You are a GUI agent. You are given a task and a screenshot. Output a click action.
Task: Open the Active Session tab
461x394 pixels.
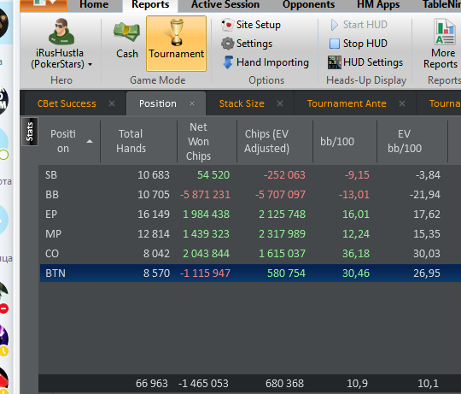pos(225,4)
